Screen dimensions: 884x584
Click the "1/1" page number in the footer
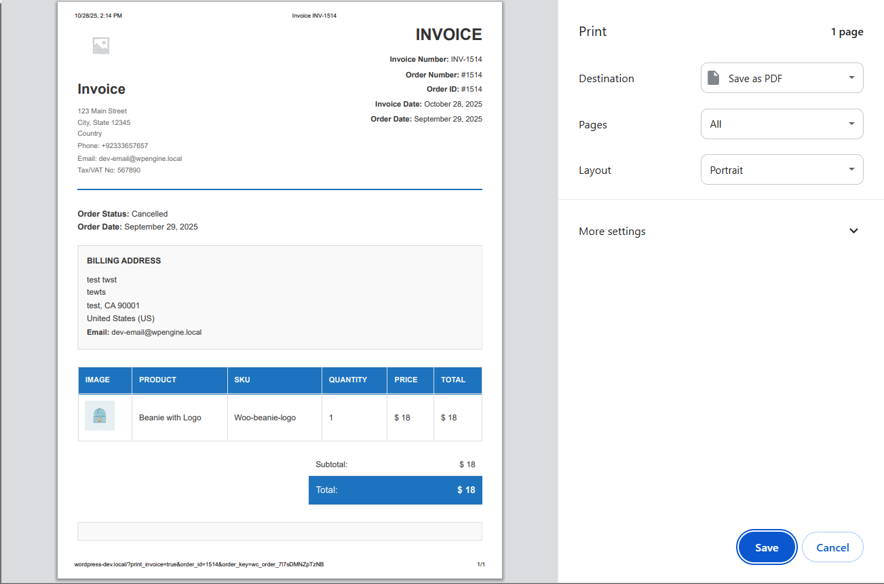[x=481, y=564]
